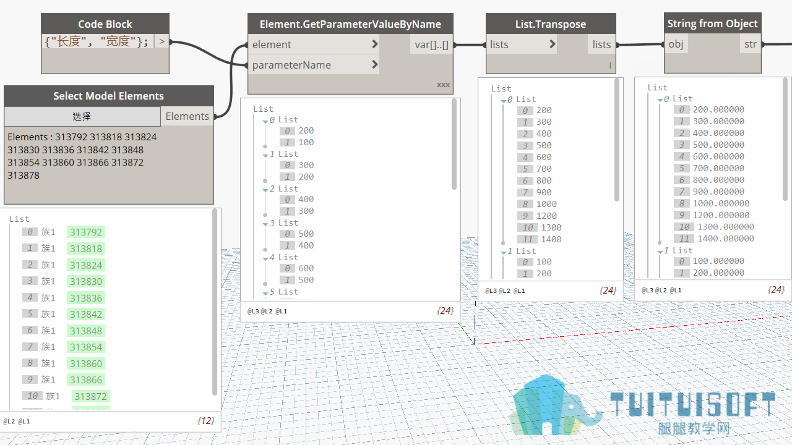Click the lists output port of List.Transpose
This screenshot has height=445, width=792.
coord(601,44)
